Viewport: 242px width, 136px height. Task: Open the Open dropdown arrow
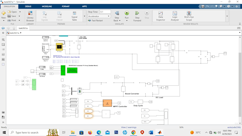click(x=20, y=12)
